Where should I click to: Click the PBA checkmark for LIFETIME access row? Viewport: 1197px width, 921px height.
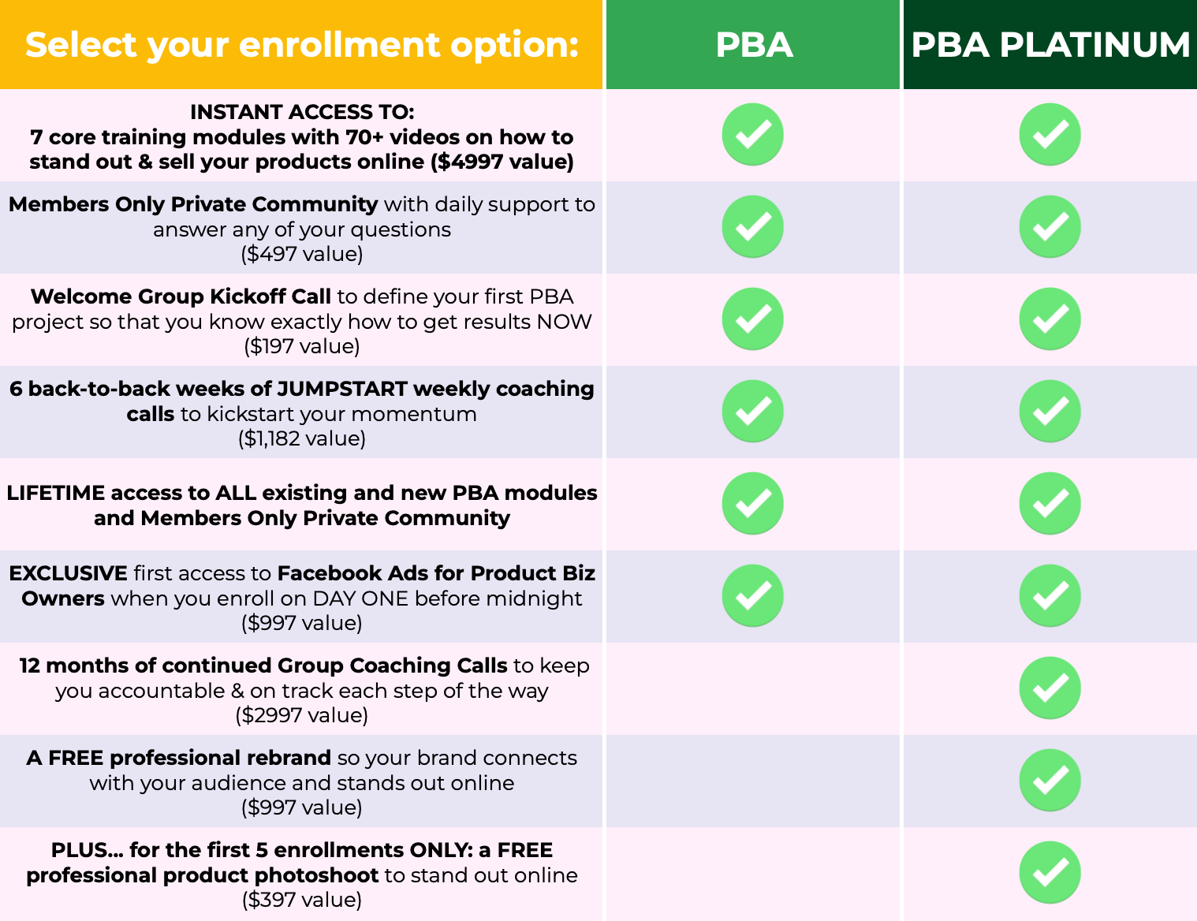point(753,504)
